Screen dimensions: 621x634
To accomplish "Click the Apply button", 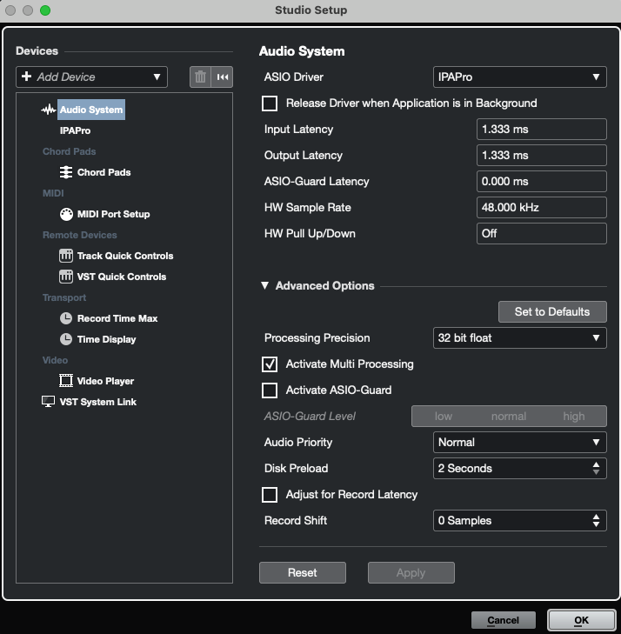I will pos(411,572).
